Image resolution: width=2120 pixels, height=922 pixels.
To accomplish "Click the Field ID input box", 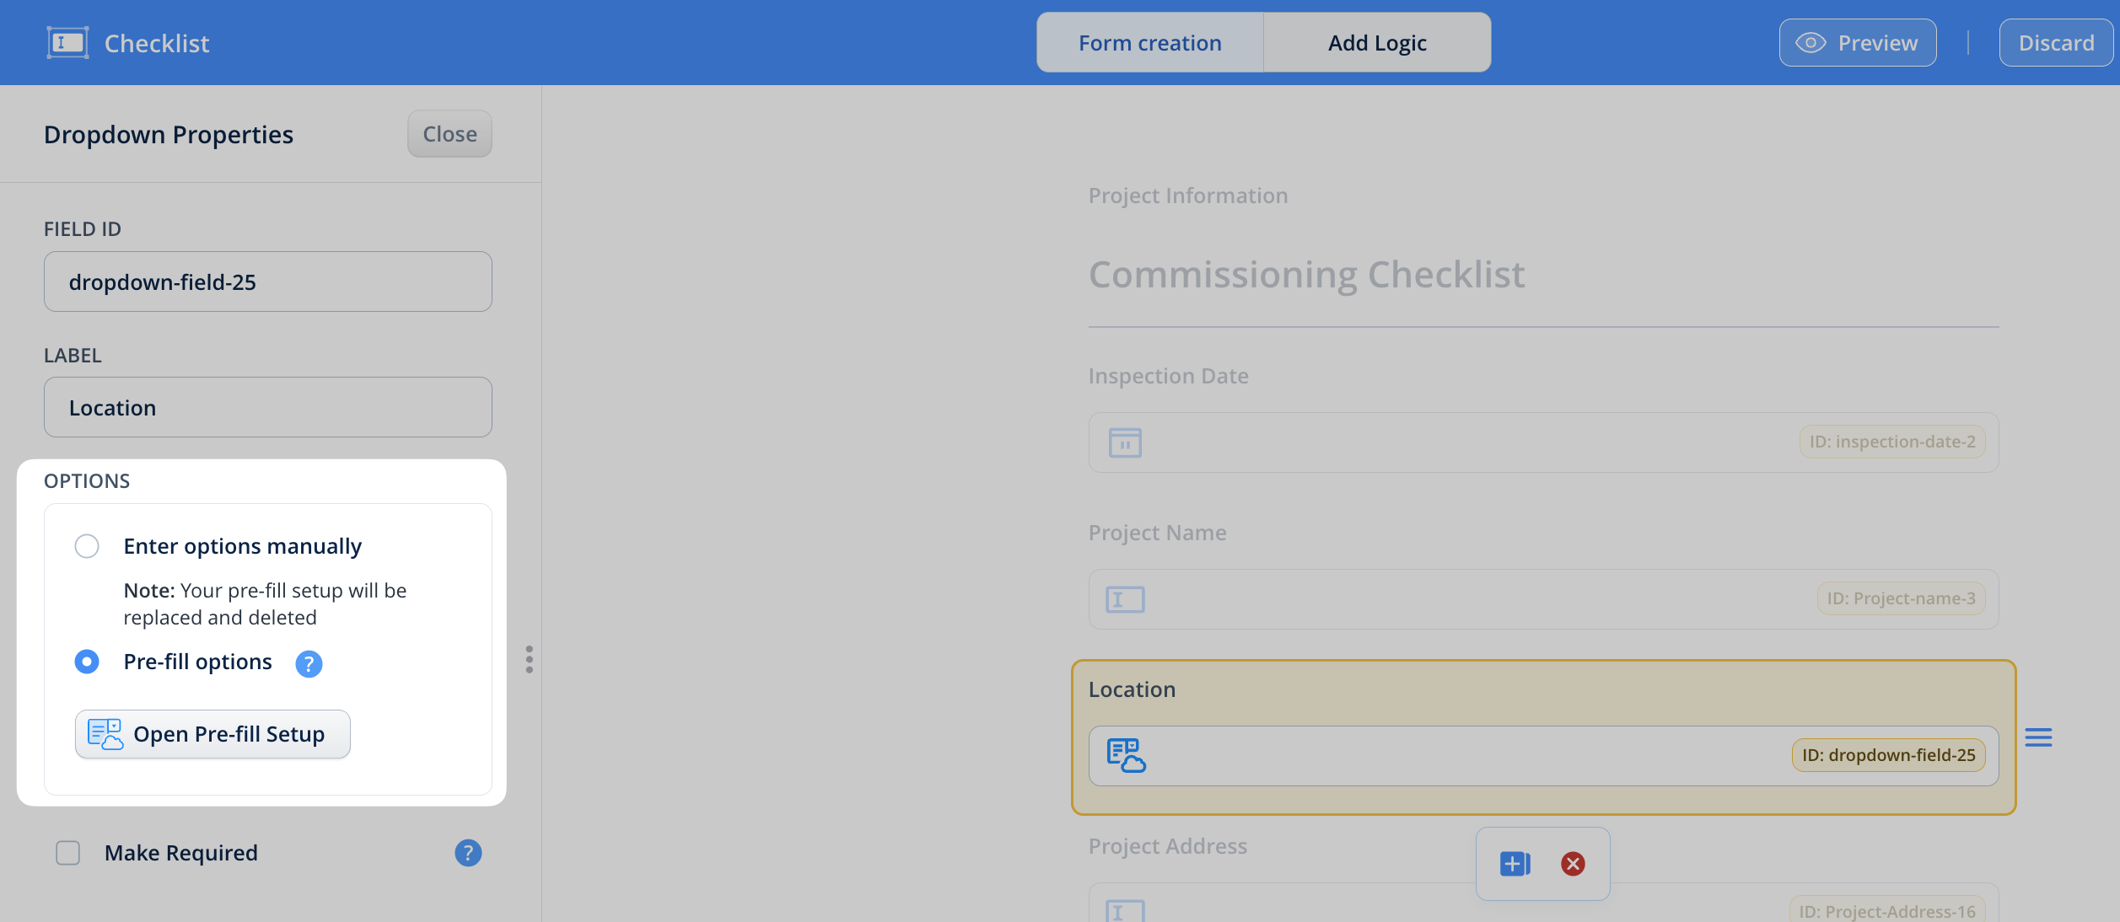I will pos(268,281).
